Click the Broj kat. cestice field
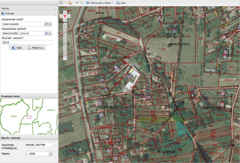 27,43
